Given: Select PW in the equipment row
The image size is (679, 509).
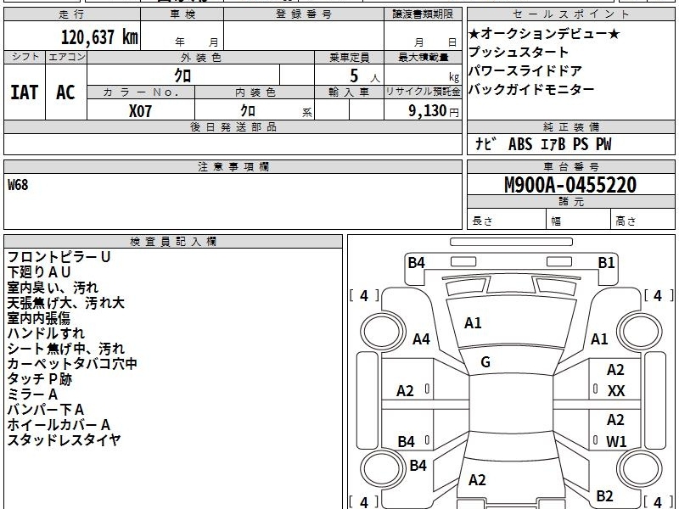Looking at the screenshot, I should [603, 143].
